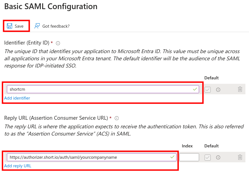
Task: Click the feedback person icon
Action: (x=37, y=26)
